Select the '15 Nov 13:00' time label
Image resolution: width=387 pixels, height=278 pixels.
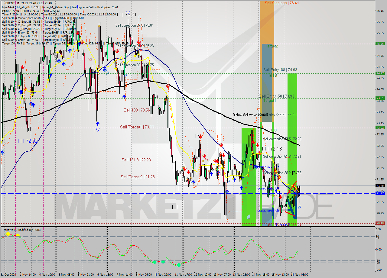(280, 275)
